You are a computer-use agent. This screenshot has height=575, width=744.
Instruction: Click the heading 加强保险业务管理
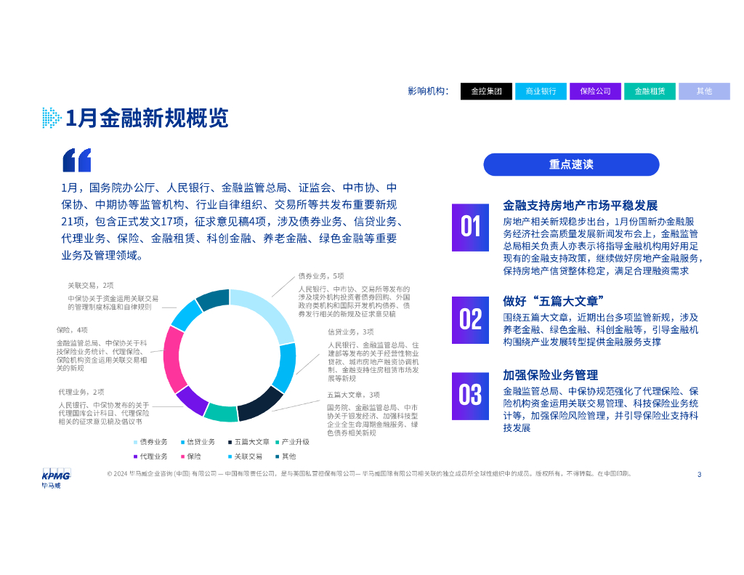coord(551,375)
